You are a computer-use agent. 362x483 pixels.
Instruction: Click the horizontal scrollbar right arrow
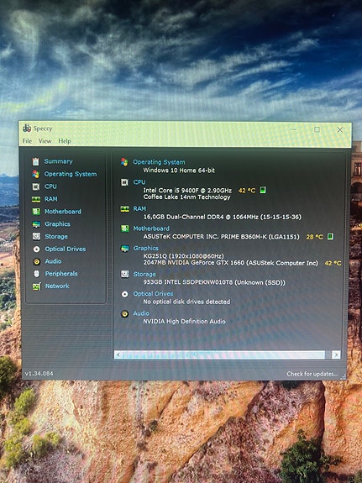(336, 354)
